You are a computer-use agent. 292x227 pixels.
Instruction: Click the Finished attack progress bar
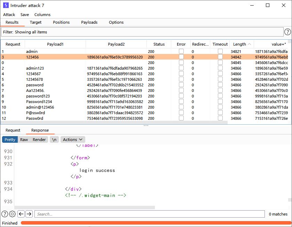(x=156, y=223)
